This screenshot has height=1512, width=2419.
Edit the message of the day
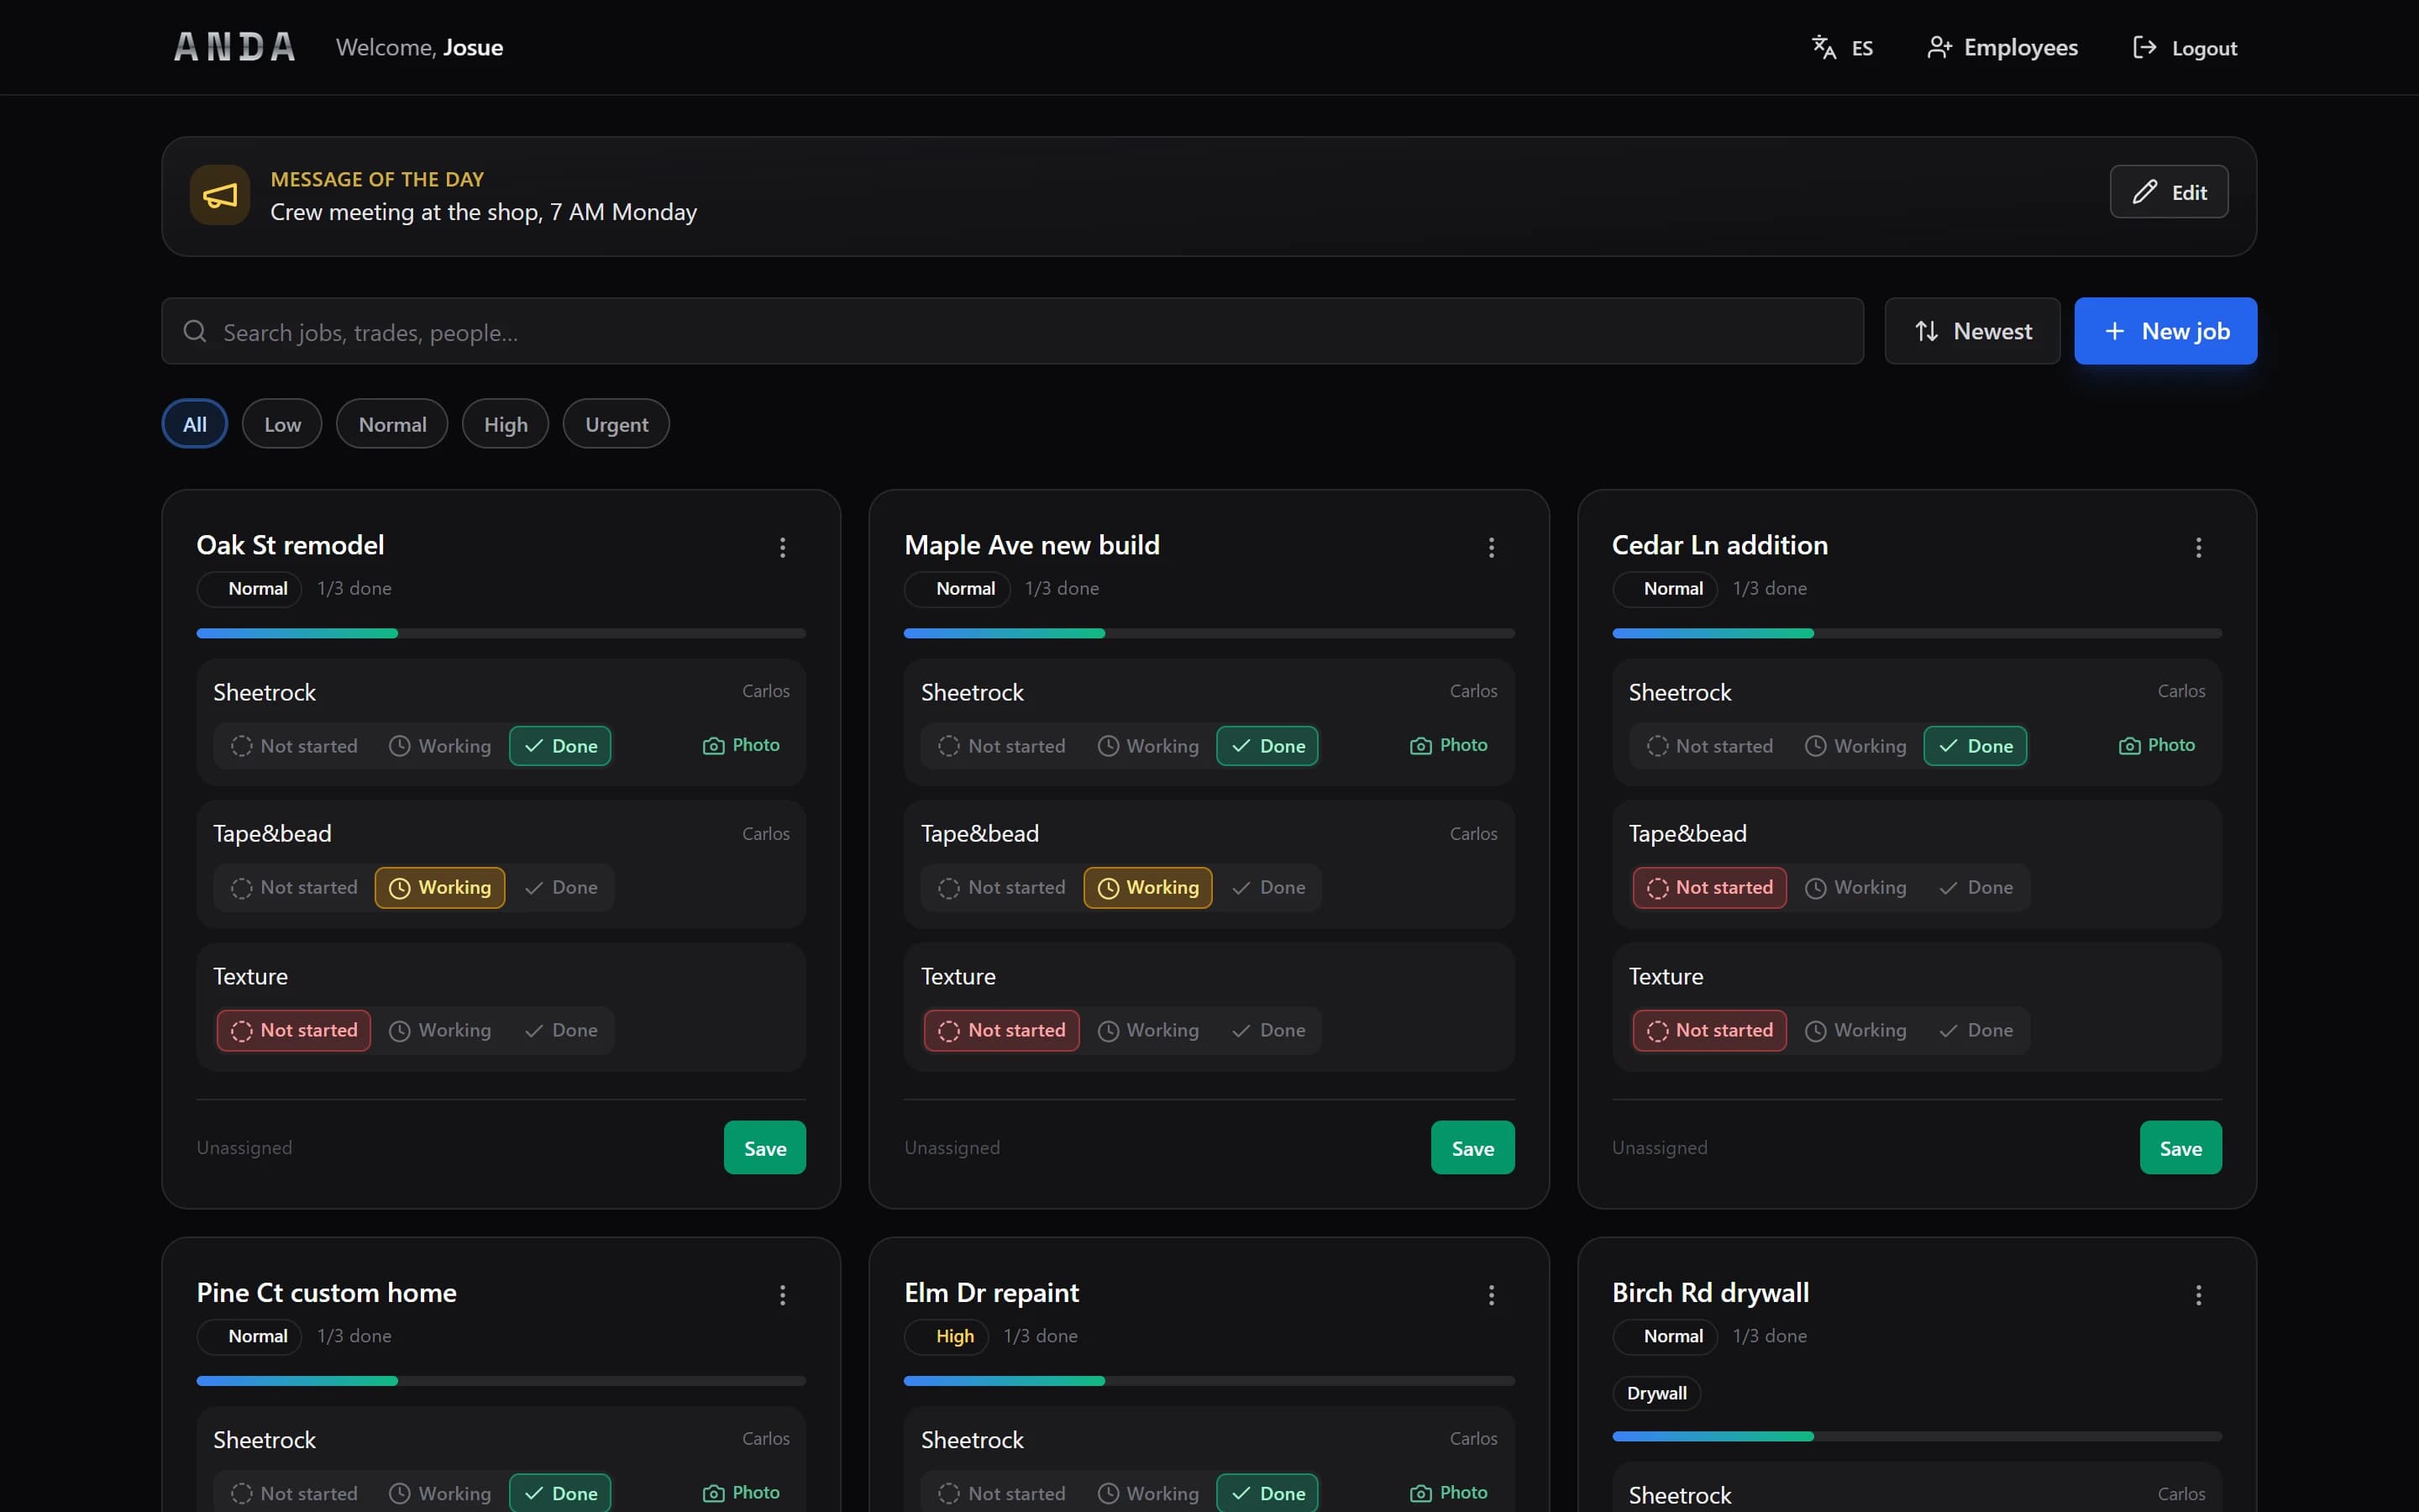[2169, 192]
